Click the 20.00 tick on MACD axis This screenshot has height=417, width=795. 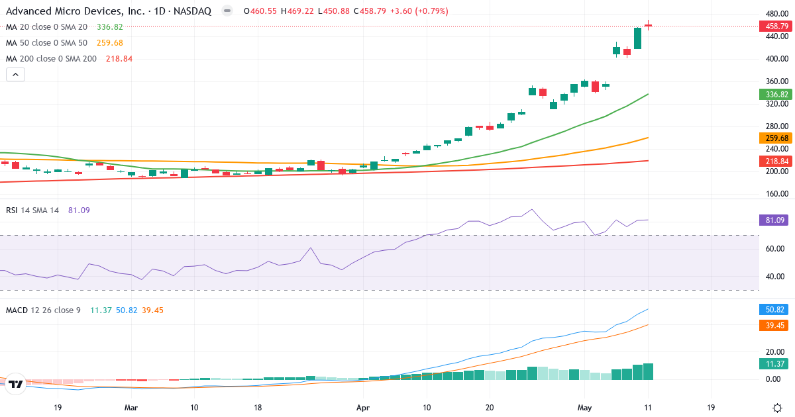(774, 352)
